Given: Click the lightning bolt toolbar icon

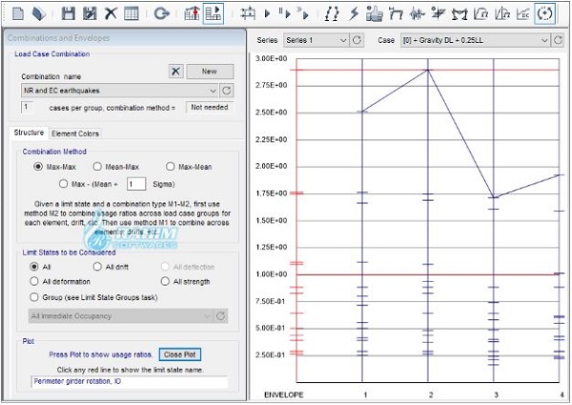Looking at the screenshot, I should [x=355, y=13].
